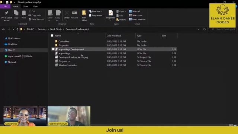
Task: Click the Forward navigation arrow
Action: click(9, 29)
